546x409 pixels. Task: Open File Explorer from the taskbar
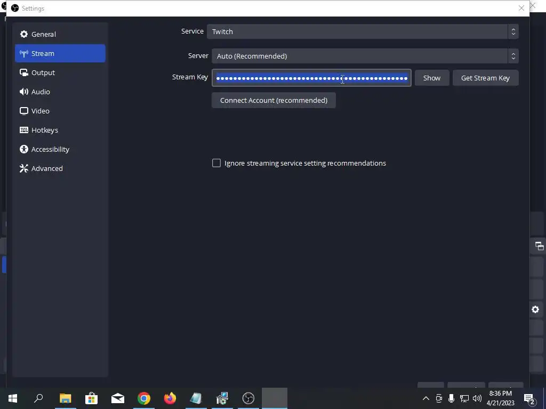coord(65,398)
